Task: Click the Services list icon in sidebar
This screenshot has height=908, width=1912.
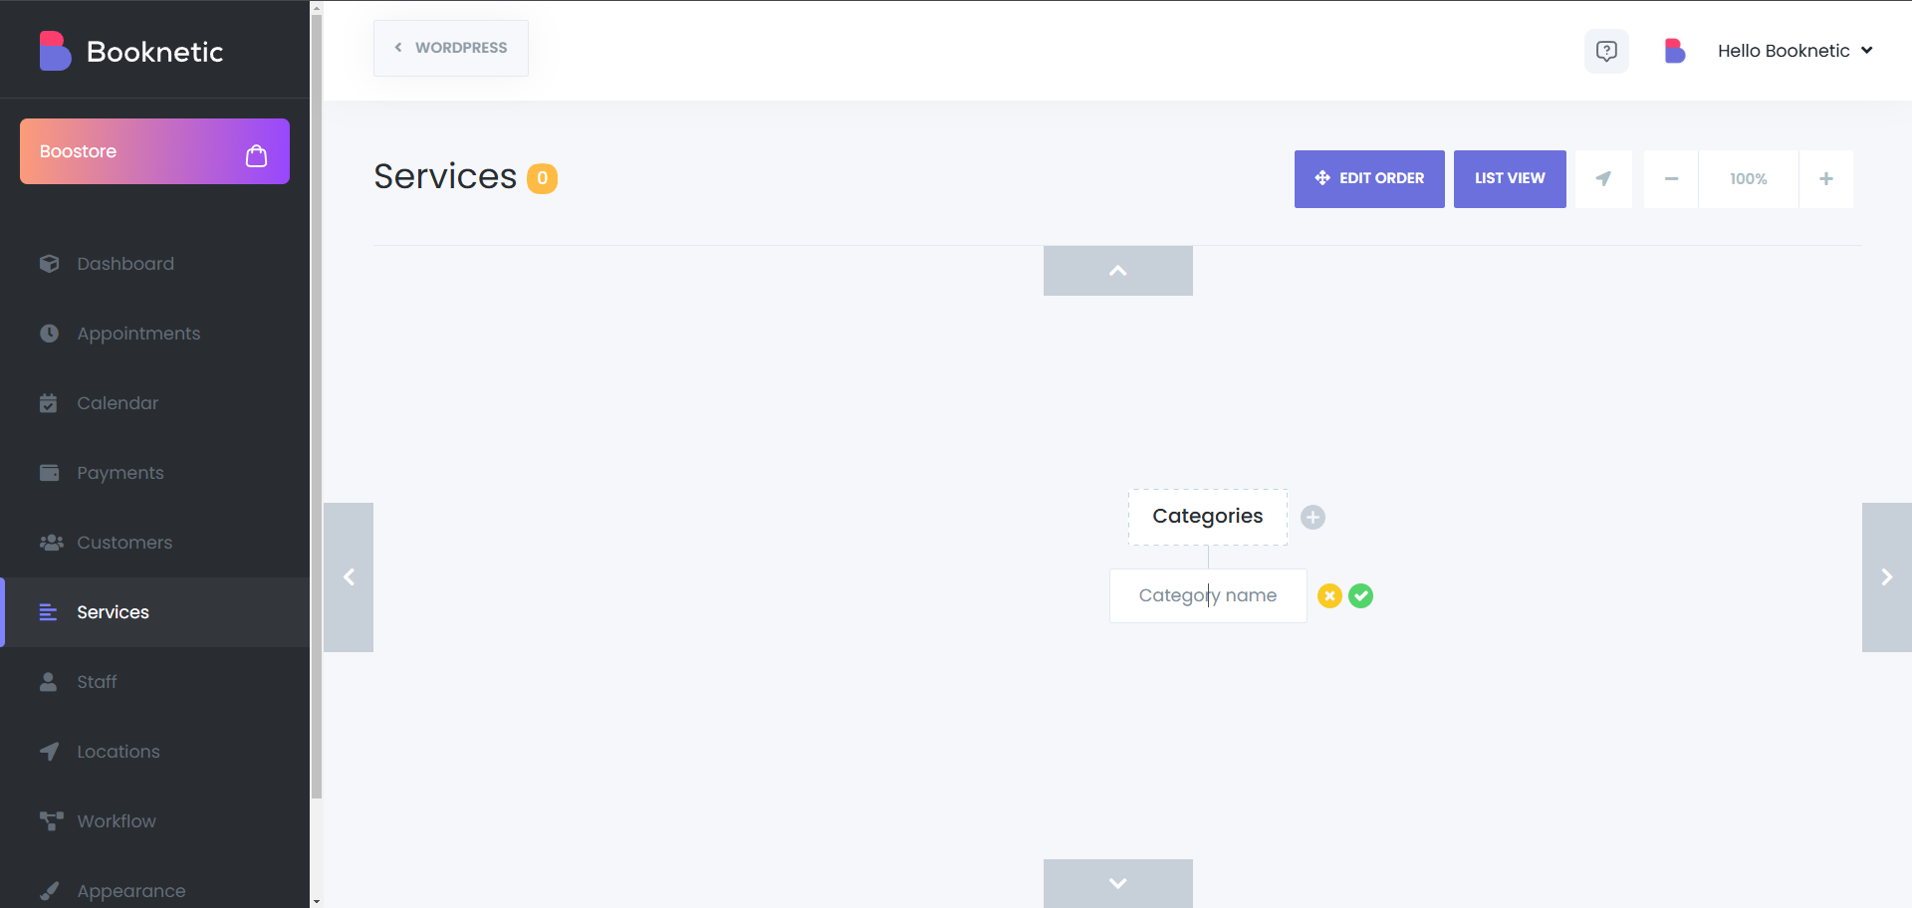Action: point(48,612)
